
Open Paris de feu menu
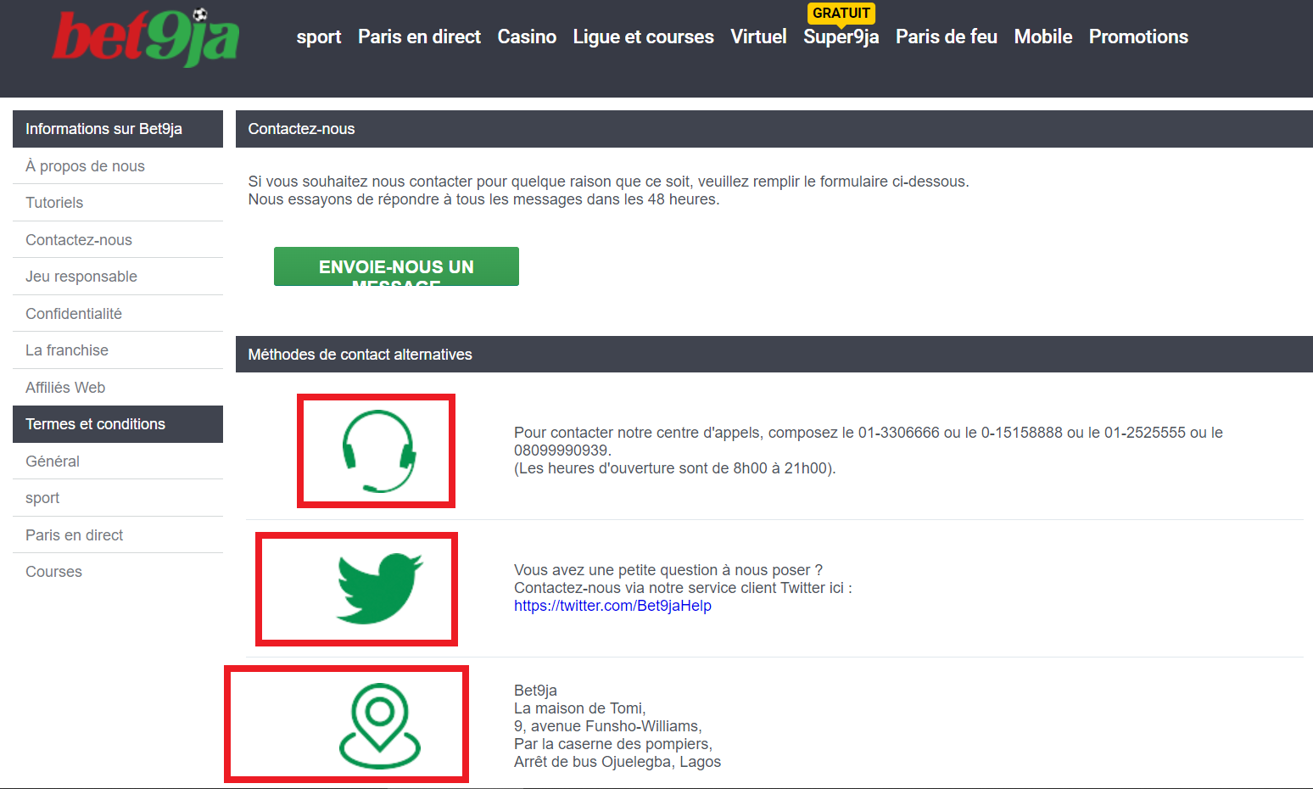(947, 36)
